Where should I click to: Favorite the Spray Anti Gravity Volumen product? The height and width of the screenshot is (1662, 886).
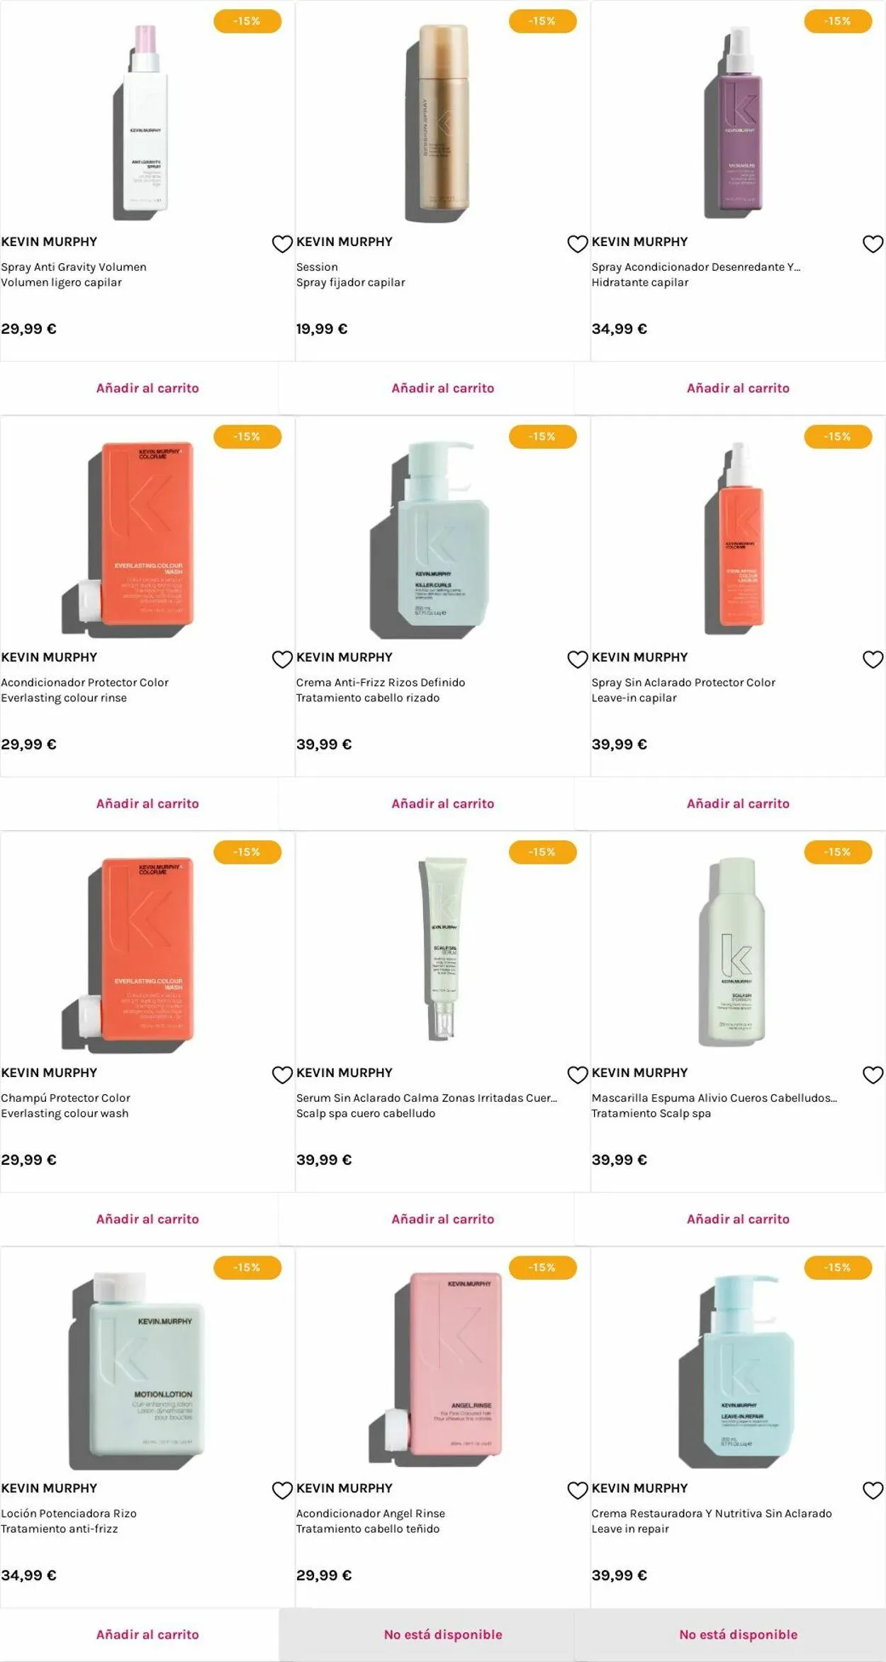(282, 244)
